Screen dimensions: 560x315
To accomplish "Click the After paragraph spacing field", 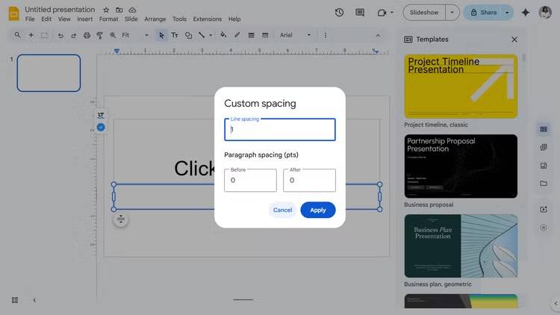I will pos(309,180).
